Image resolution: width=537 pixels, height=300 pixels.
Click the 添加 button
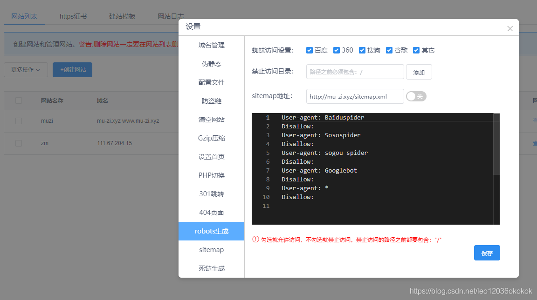tap(419, 72)
